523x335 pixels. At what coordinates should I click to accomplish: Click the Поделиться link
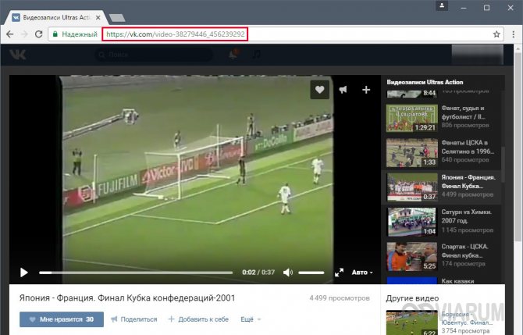coord(133,319)
